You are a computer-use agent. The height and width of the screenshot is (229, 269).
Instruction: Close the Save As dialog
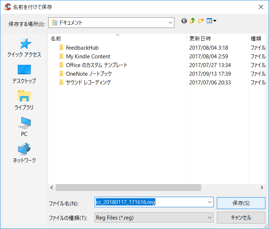[261, 7]
